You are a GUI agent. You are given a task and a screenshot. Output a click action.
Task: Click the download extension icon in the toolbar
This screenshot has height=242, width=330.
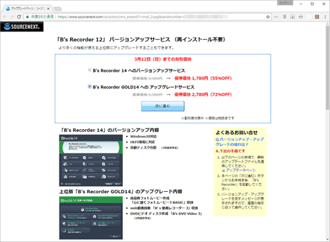click(x=292, y=16)
